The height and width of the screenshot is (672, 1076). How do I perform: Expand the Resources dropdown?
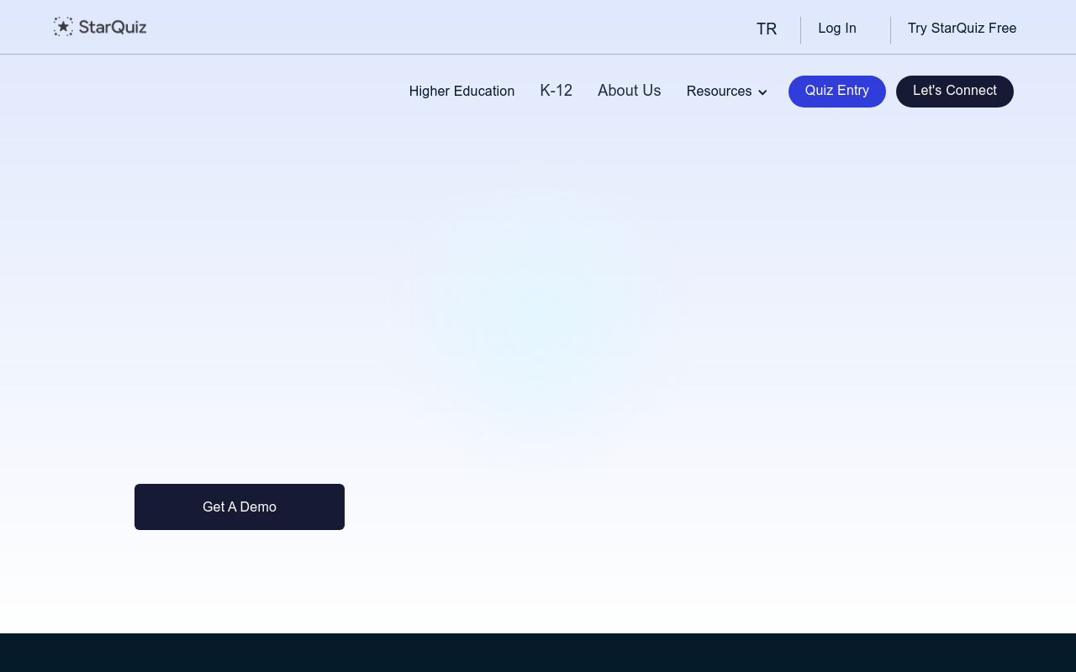coord(727,92)
